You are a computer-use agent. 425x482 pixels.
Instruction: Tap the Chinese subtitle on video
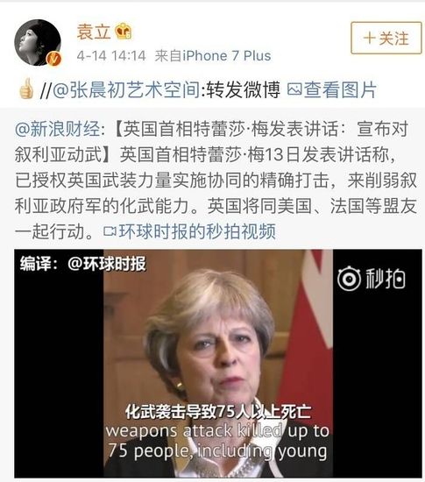click(218, 412)
